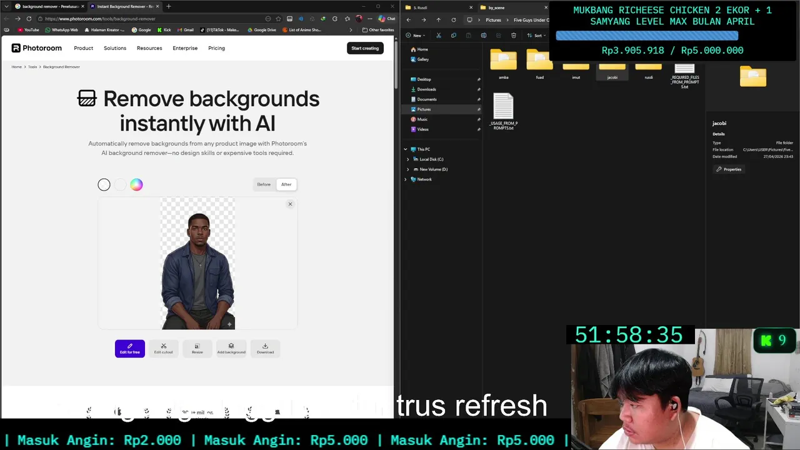Open the WhatsApp Web bookmark
This screenshot has height=450, width=800.
[61, 30]
